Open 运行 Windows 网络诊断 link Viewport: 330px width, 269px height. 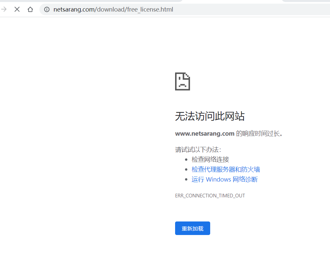[224, 180]
